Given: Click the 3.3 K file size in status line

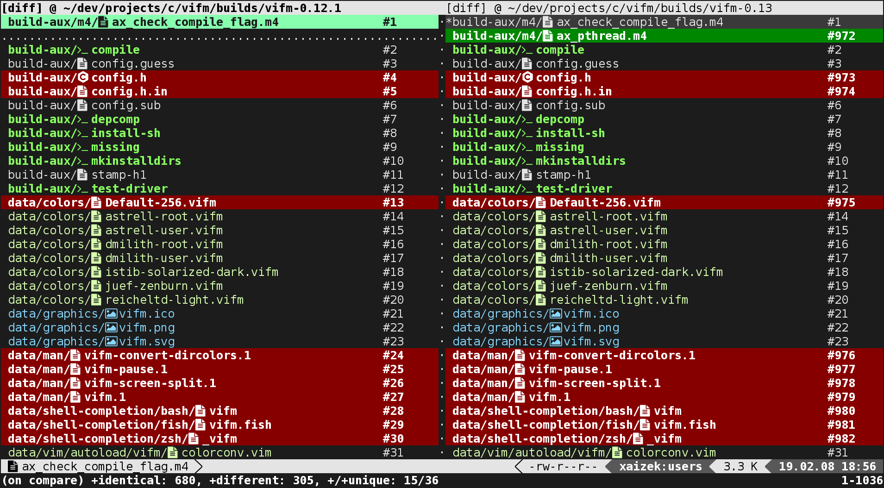Looking at the screenshot, I should point(741,467).
